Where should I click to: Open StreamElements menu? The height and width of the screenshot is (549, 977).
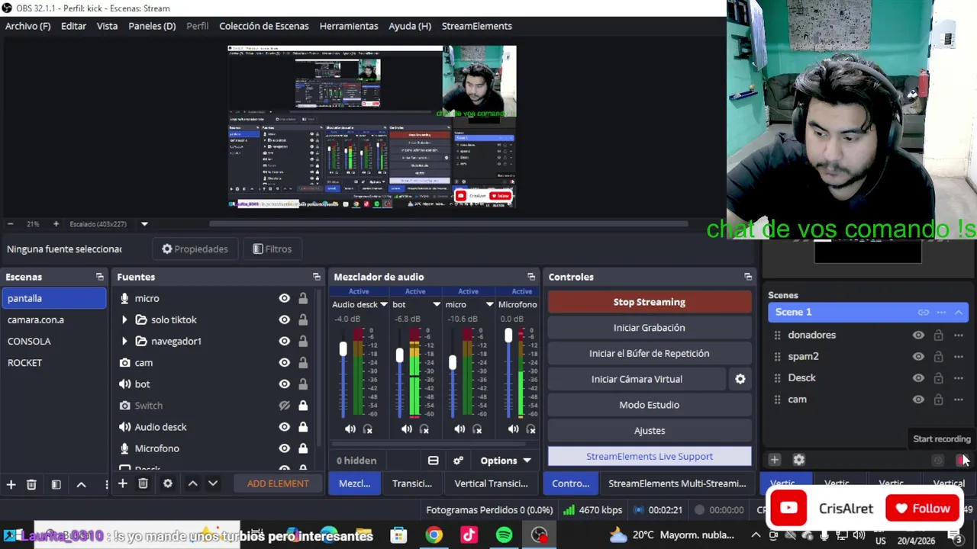click(x=476, y=26)
